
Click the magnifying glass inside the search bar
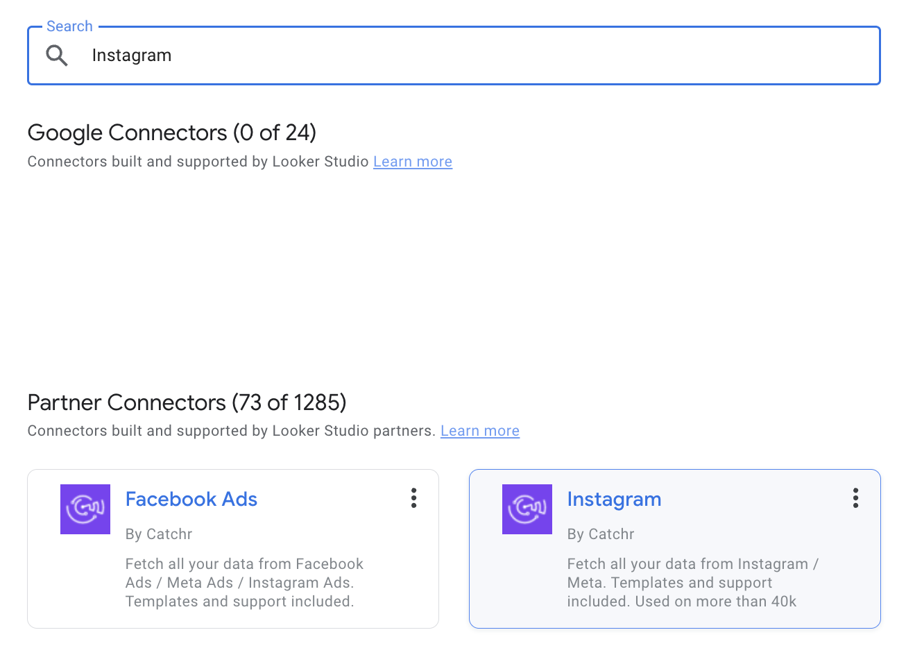56,55
